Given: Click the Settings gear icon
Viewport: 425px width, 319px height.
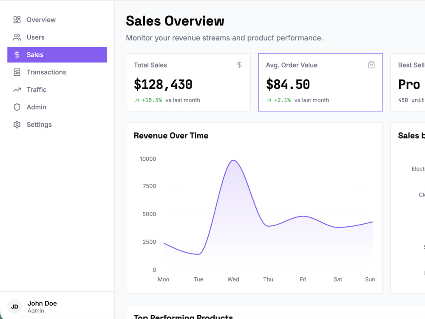Looking at the screenshot, I should pos(17,125).
